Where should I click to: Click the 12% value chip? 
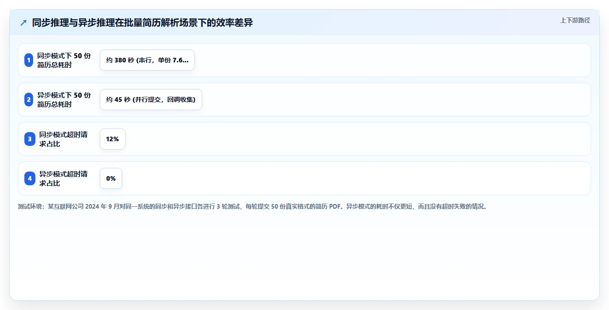[113, 139]
